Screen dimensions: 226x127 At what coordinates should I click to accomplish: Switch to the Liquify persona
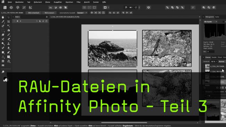point(11,8)
